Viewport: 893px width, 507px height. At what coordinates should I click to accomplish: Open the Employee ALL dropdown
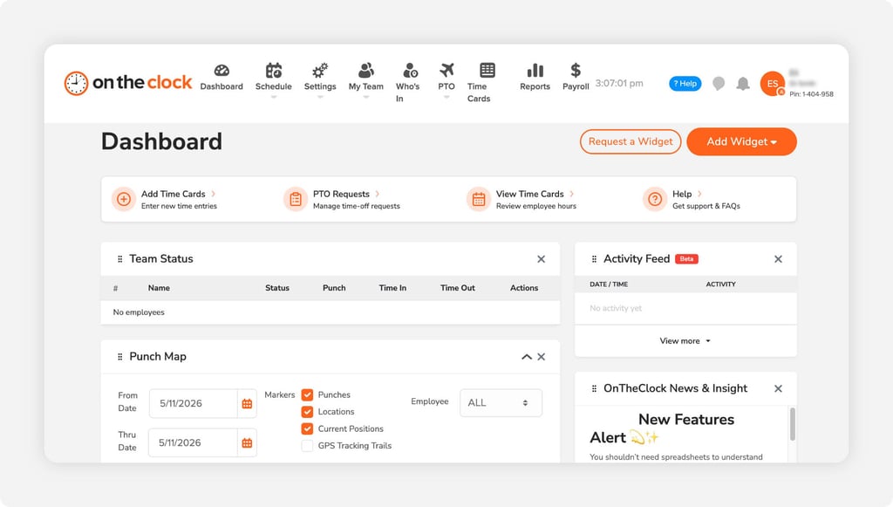501,403
